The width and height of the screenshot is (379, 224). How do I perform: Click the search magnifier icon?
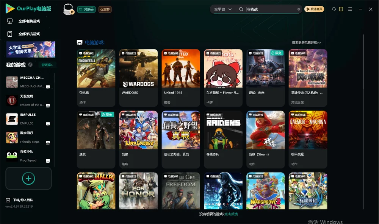pyautogui.click(x=241, y=9)
